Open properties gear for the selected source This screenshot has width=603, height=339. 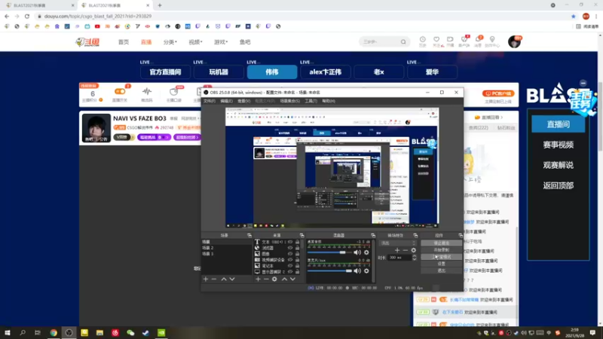(274, 279)
